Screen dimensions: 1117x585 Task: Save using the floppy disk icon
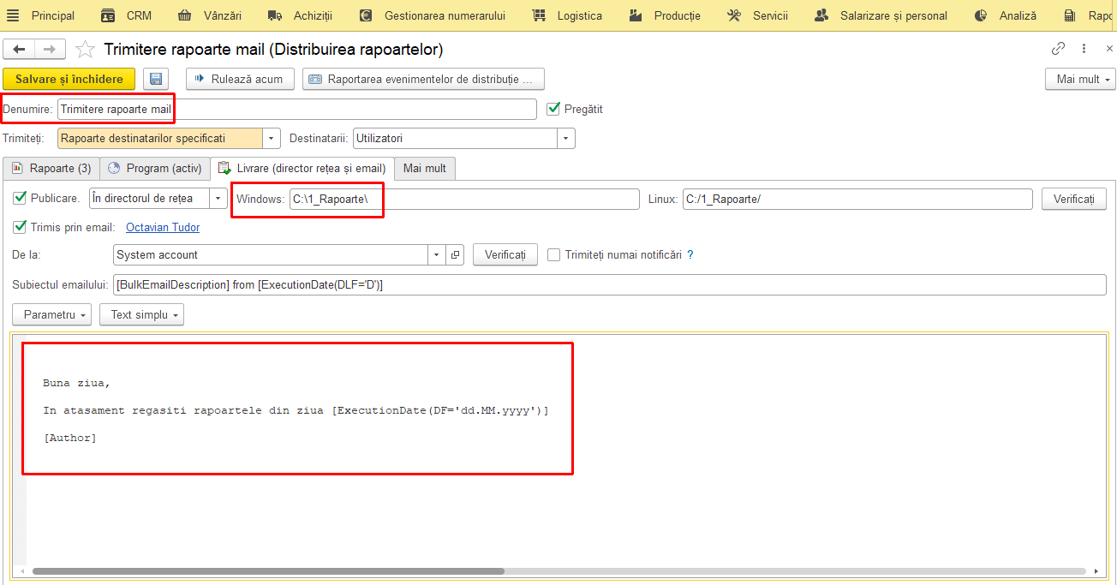(156, 79)
